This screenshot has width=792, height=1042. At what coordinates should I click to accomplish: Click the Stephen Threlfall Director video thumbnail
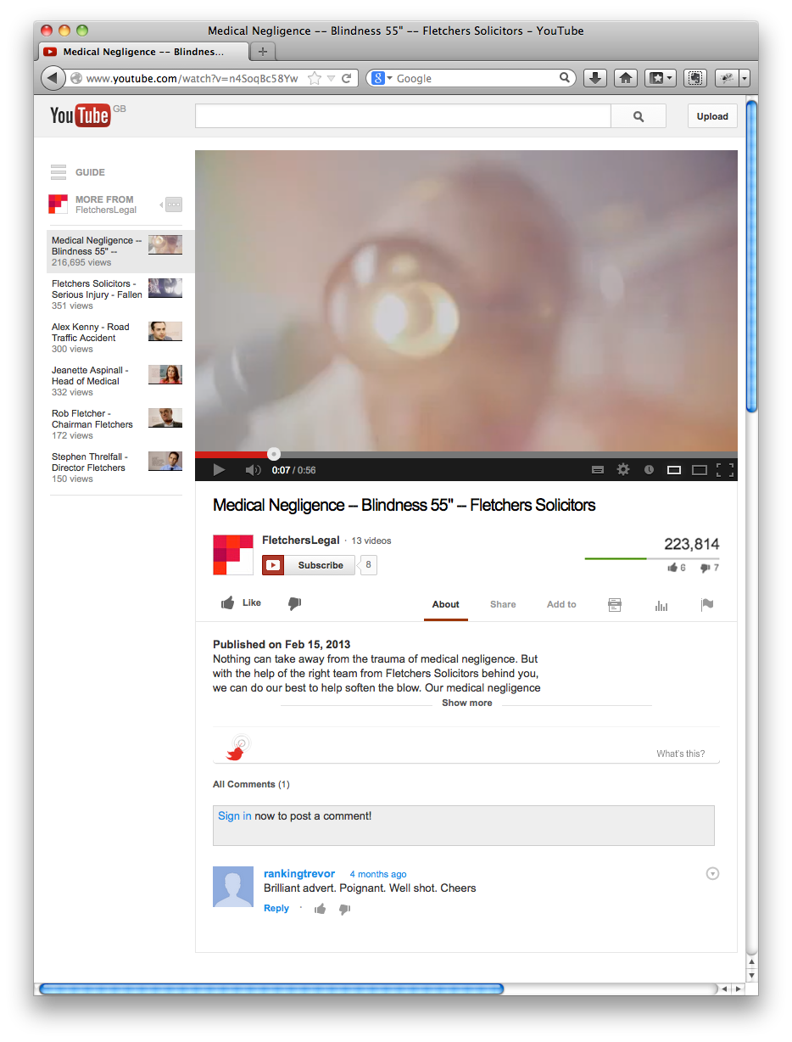click(165, 461)
